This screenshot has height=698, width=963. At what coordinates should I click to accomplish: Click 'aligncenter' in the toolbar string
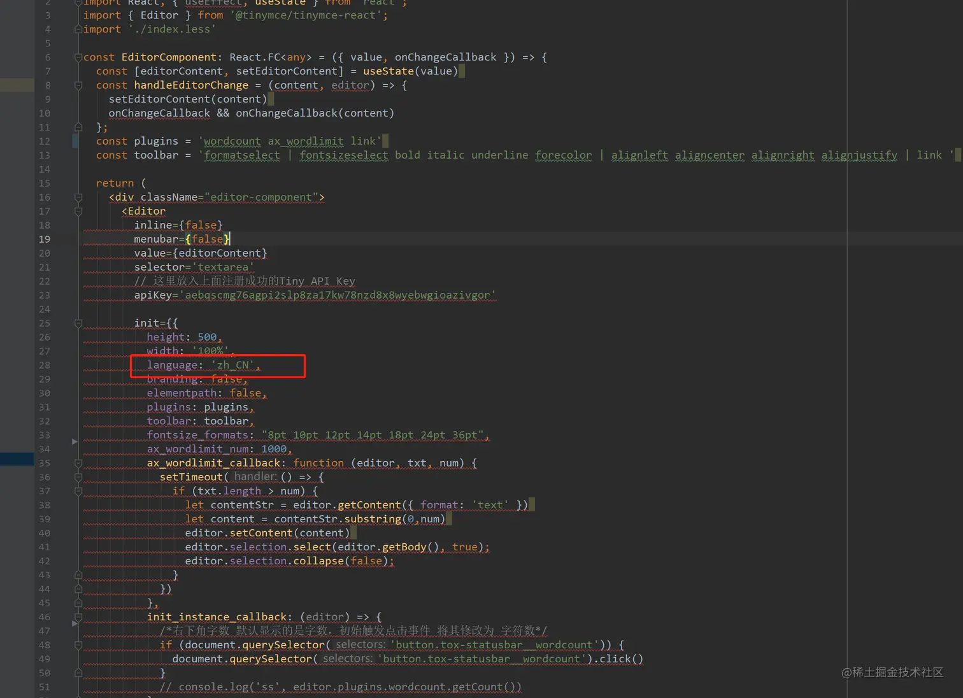[710, 155]
